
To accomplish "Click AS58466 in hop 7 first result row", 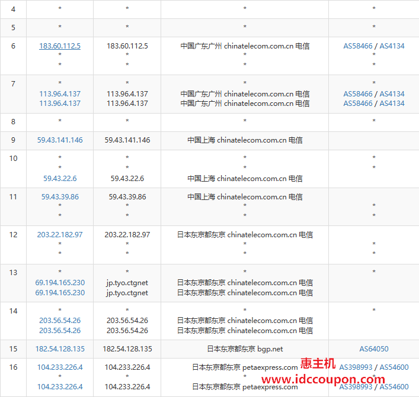I will coord(358,94).
